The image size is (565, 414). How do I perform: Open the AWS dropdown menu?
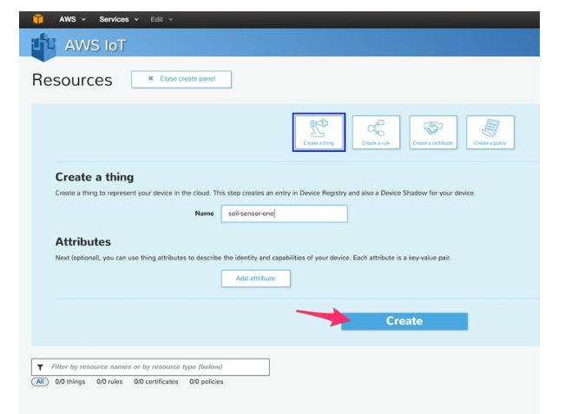click(72, 19)
